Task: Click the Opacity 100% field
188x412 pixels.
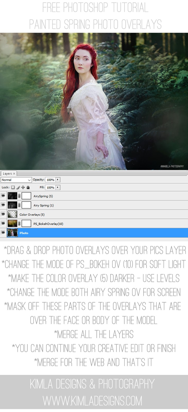Action: point(50,180)
